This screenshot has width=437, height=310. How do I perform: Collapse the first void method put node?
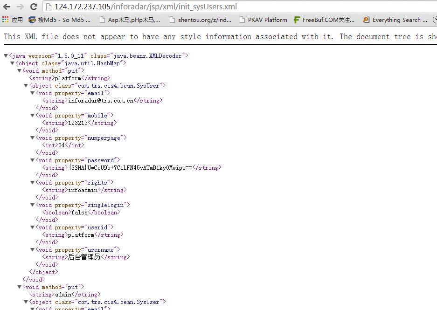click(x=19, y=71)
